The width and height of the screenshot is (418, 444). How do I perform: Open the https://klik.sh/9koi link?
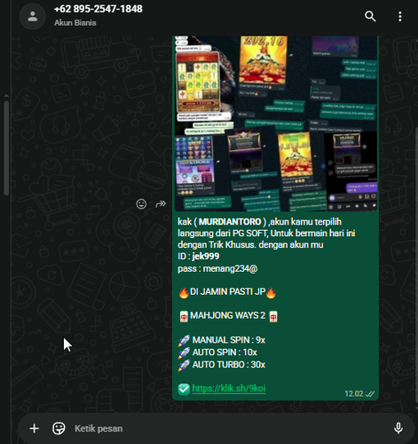[229, 388]
